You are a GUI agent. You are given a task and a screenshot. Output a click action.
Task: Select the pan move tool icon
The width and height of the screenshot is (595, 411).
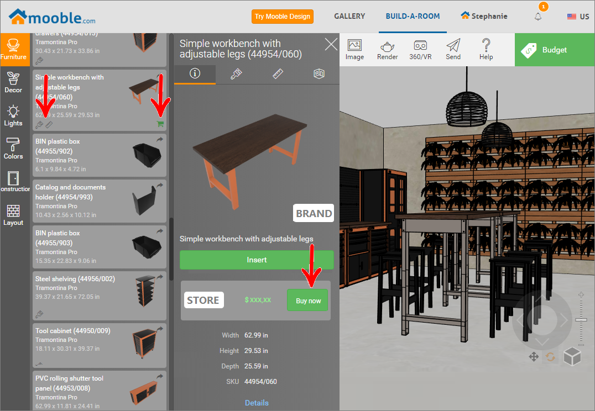(534, 357)
